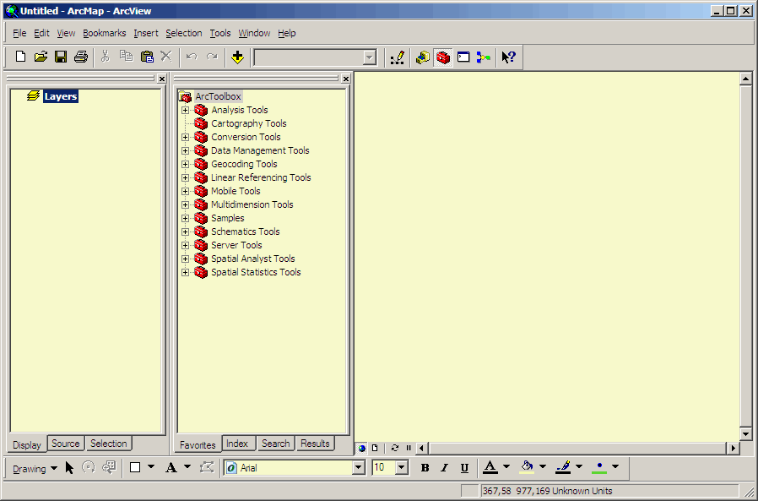758x501 pixels.
Task: Open the Tools menu
Action: tap(220, 33)
